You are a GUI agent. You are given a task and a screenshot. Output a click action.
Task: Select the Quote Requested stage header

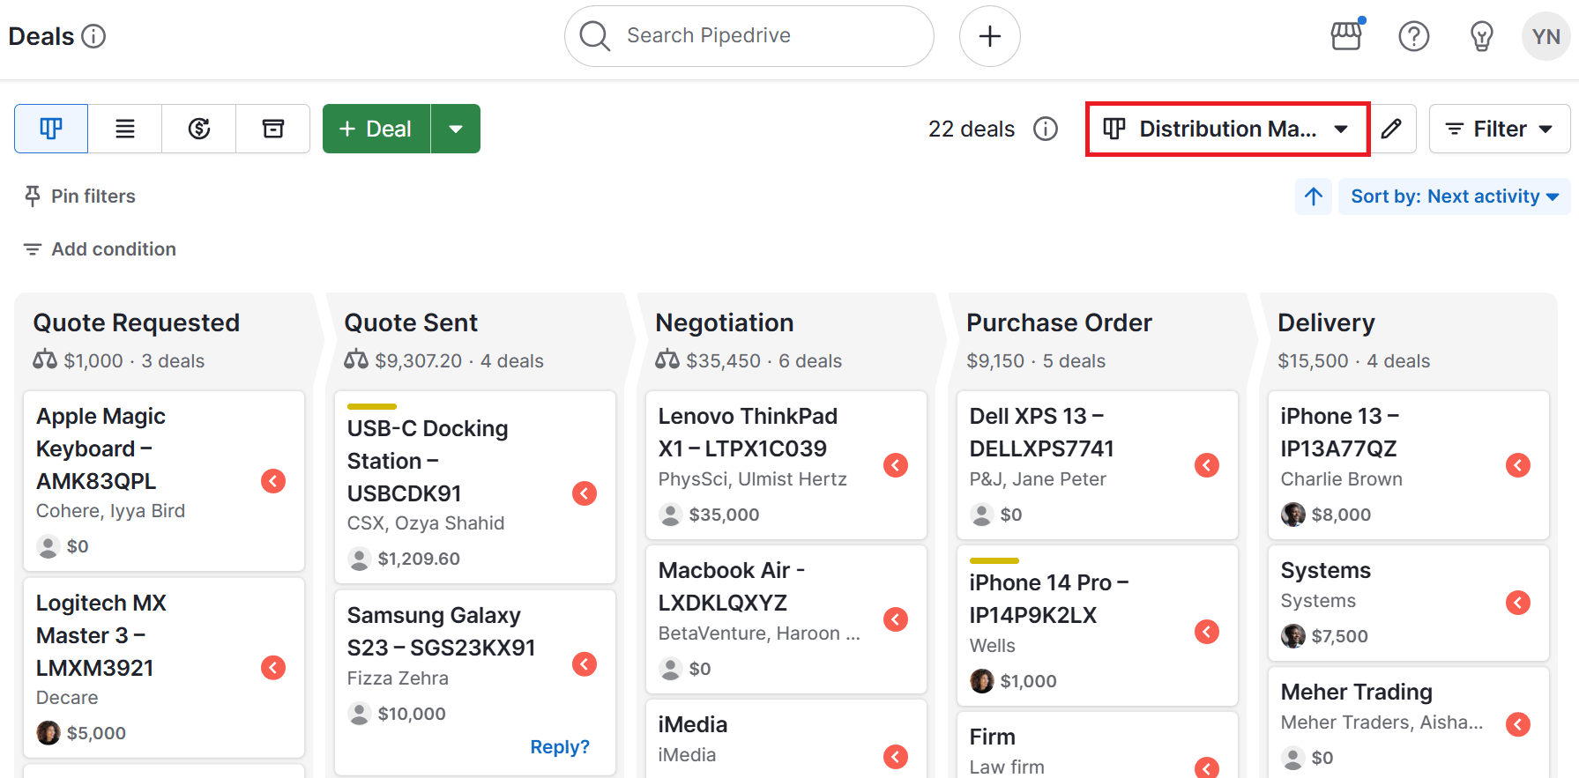(137, 322)
